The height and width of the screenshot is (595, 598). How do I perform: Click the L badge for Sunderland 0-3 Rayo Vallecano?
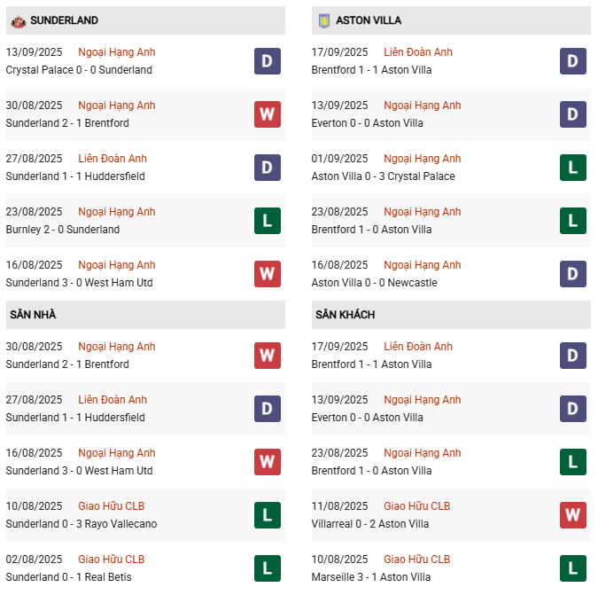(x=268, y=515)
